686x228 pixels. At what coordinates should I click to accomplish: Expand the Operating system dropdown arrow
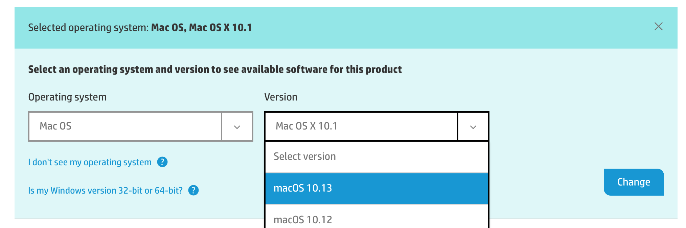pyautogui.click(x=237, y=126)
